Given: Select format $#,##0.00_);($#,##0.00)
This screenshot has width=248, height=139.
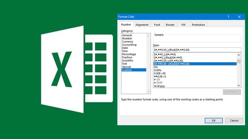Looking at the screenshot, I should [x=195, y=61].
